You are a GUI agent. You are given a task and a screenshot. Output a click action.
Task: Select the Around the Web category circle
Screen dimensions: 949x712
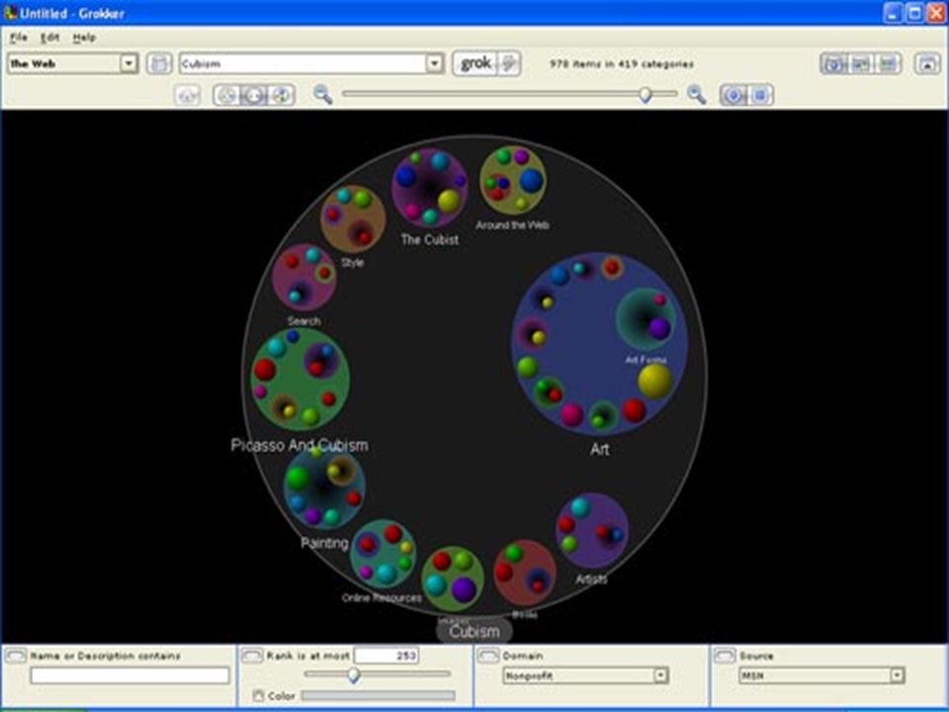[513, 180]
